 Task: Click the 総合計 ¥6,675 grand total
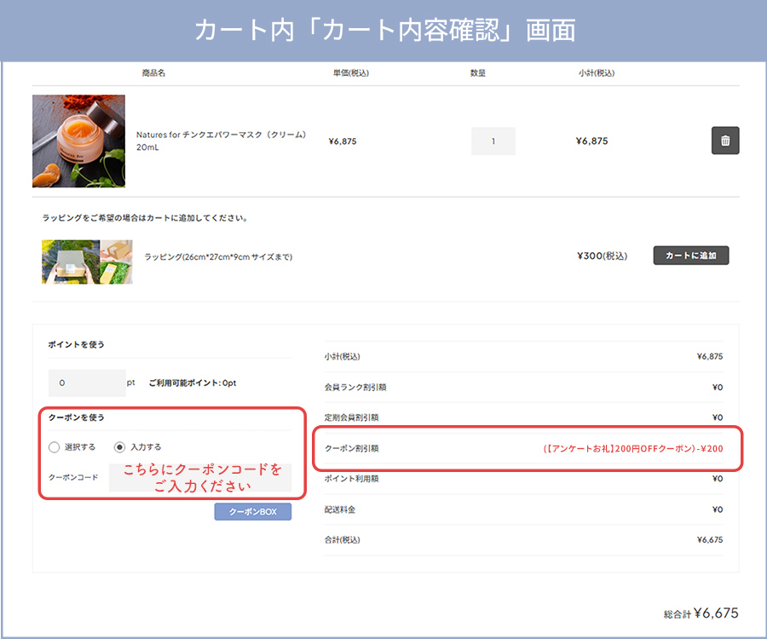coord(701,613)
